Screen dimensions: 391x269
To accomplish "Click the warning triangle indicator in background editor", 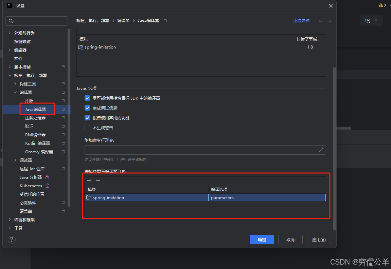I will [x=380, y=5].
